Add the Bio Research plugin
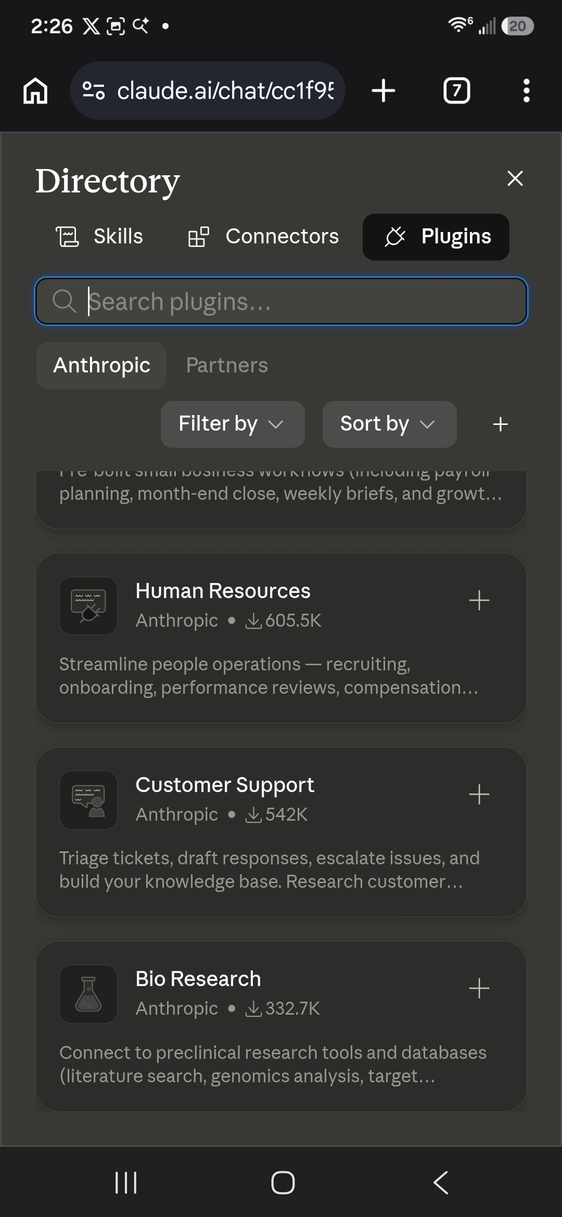 (479, 988)
